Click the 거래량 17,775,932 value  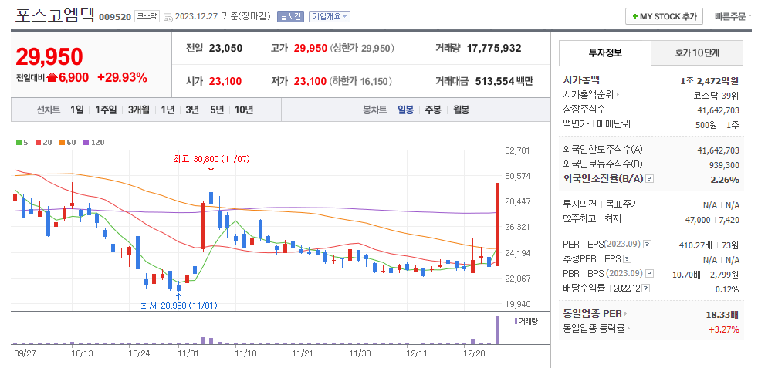[493, 49]
